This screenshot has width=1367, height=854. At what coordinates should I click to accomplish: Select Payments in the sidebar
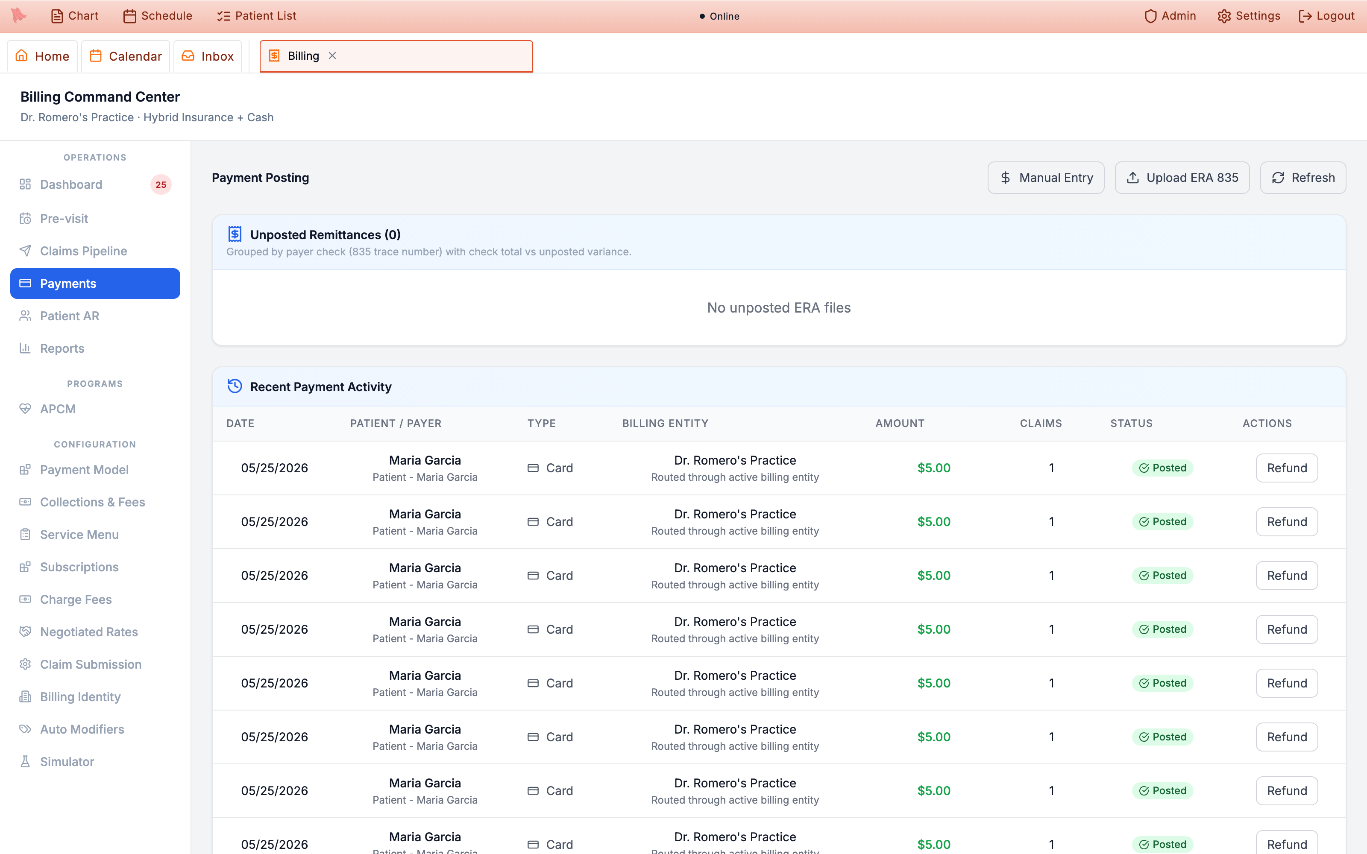pyautogui.click(x=95, y=284)
